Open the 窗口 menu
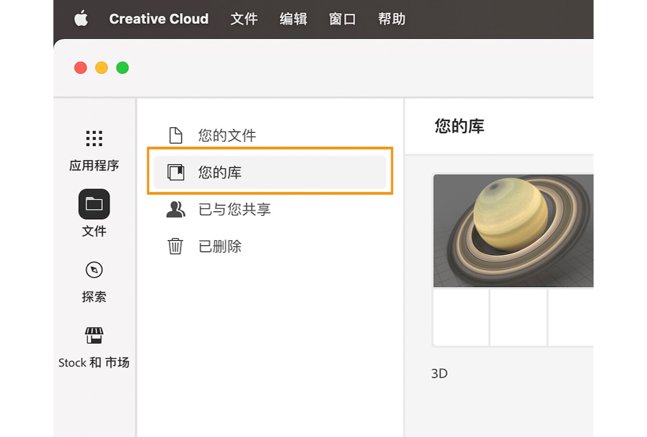 click(x=342, y=19)
